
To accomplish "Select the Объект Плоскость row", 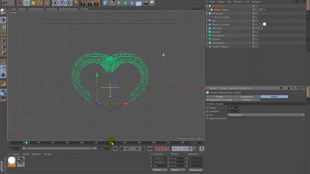I will coord(221,25).
